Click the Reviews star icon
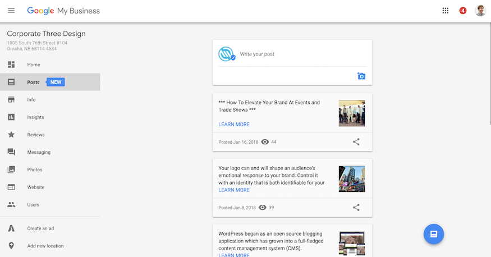Screen dimensions: 491x257 (11, 135)
